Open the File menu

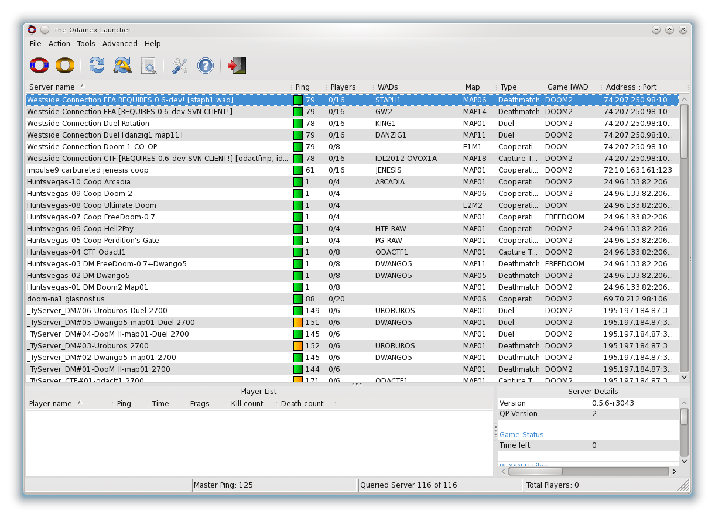pos(35,44)
